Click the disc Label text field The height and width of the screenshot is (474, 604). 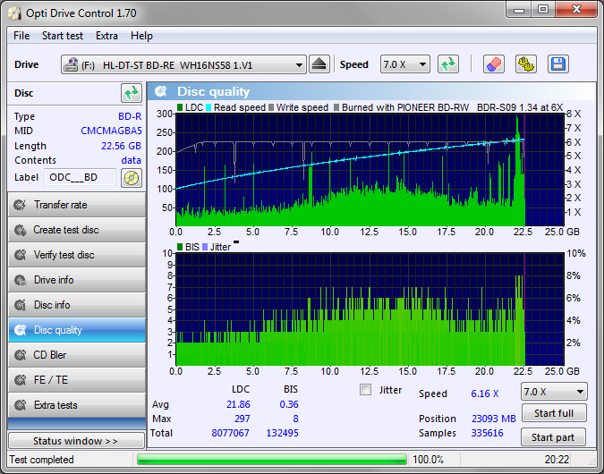coord(81,177)
